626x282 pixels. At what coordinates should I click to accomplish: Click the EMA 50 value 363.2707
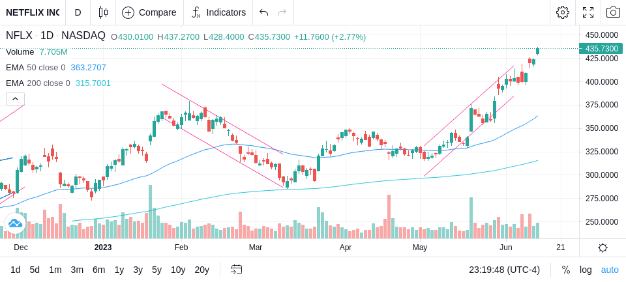point(88,68)
